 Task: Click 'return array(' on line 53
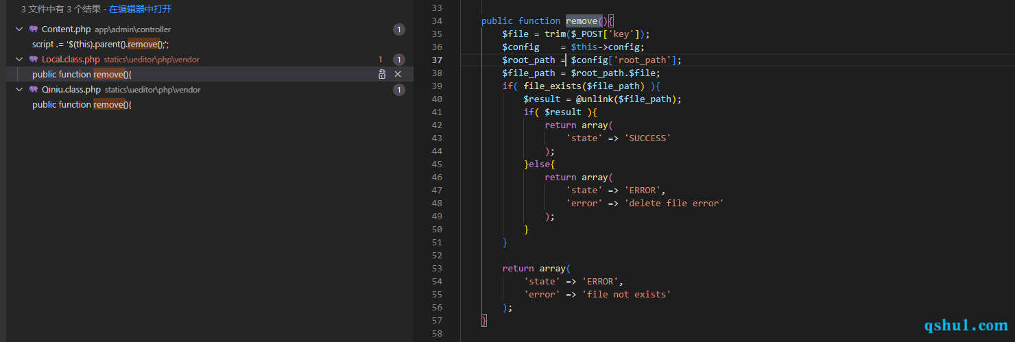pos(536,269)
